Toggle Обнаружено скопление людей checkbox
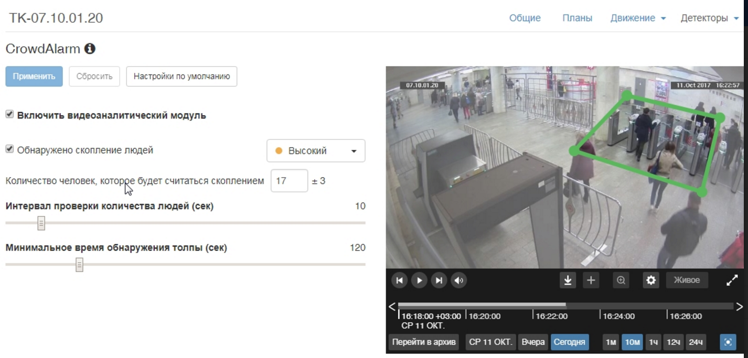The width and height of the screenshot is (748, 358). [9, 149]
